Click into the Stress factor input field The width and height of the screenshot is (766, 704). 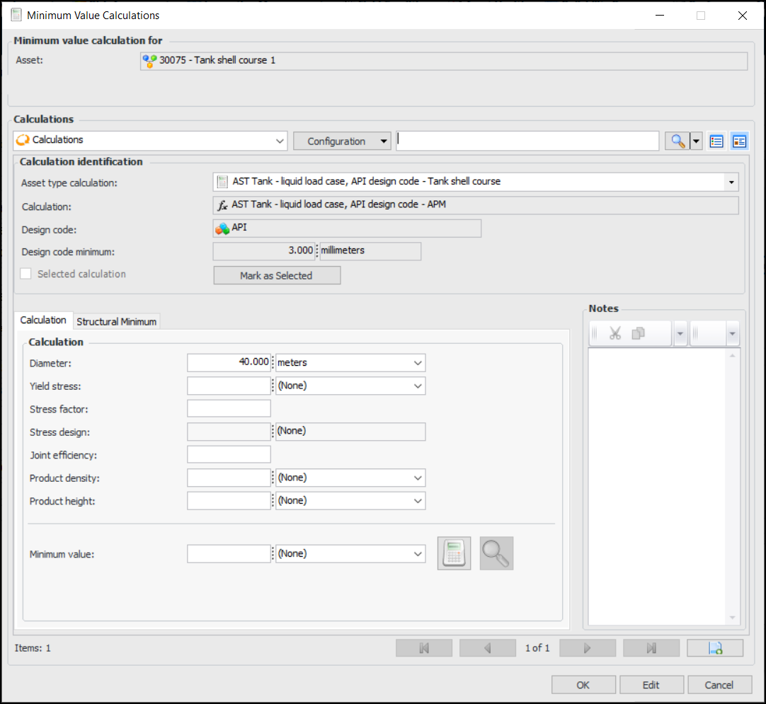point(229,409)
